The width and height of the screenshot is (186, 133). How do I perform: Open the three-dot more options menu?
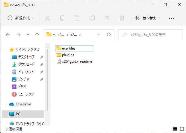click(x=171, y=18)
